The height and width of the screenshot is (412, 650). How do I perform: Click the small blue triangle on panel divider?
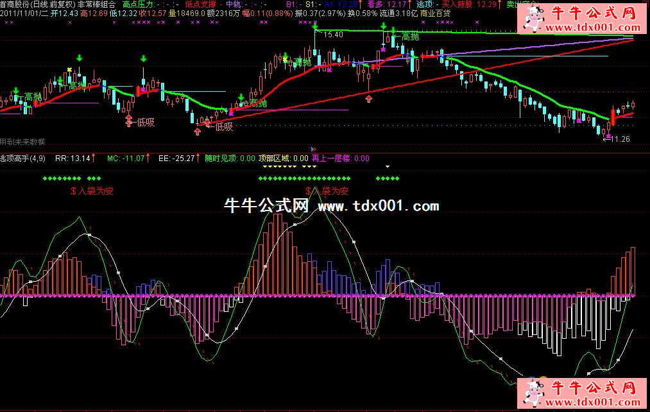312,148
